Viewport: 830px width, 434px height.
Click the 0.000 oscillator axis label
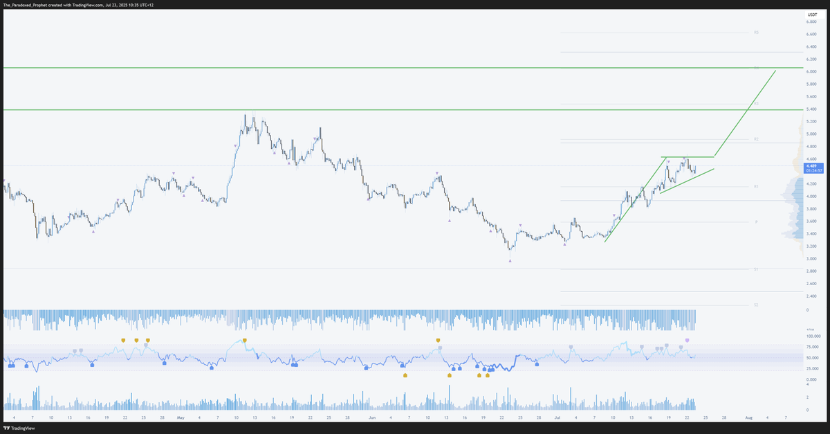pos(811,380)
